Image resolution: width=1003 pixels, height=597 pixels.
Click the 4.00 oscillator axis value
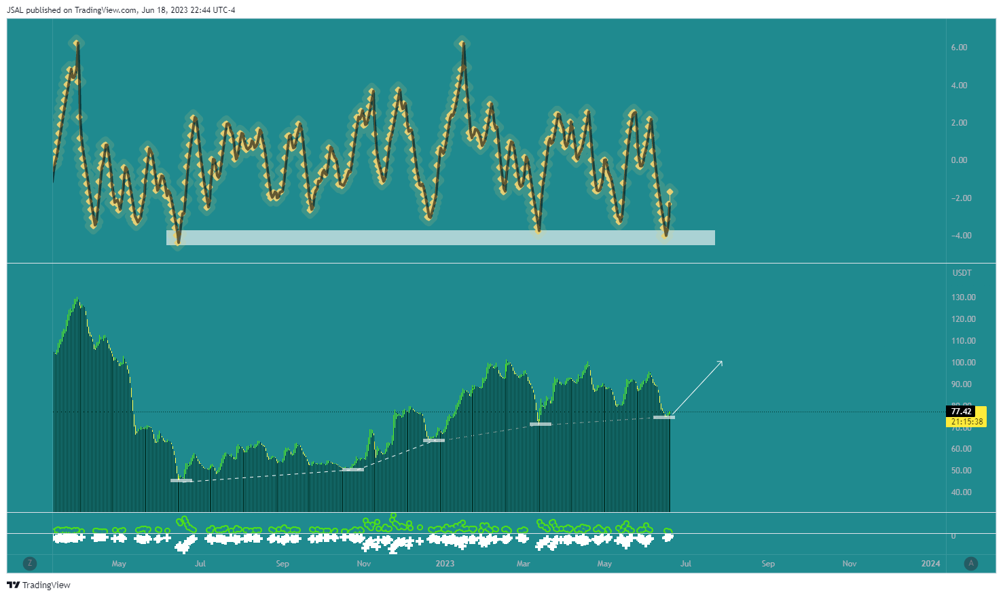point(959,86)
